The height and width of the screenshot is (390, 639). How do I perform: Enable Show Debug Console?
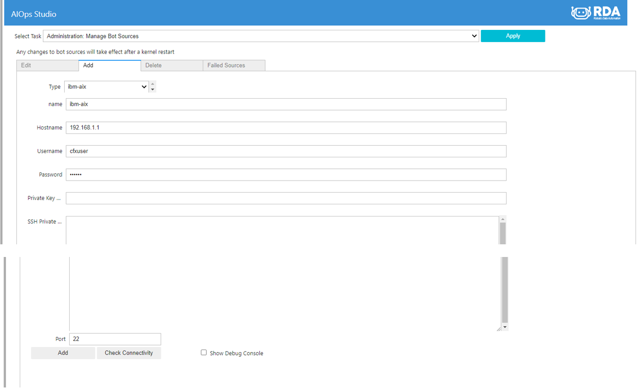coord(204,353)
